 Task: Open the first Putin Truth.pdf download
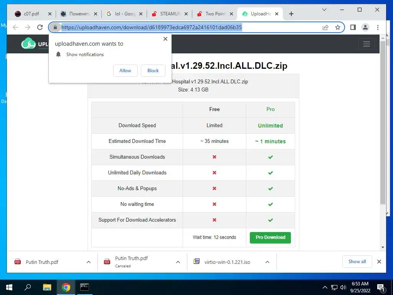click(42, 262)
